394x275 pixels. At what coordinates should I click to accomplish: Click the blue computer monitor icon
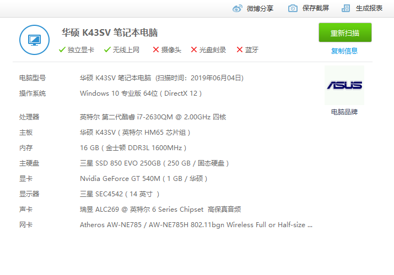click(34, 40)
